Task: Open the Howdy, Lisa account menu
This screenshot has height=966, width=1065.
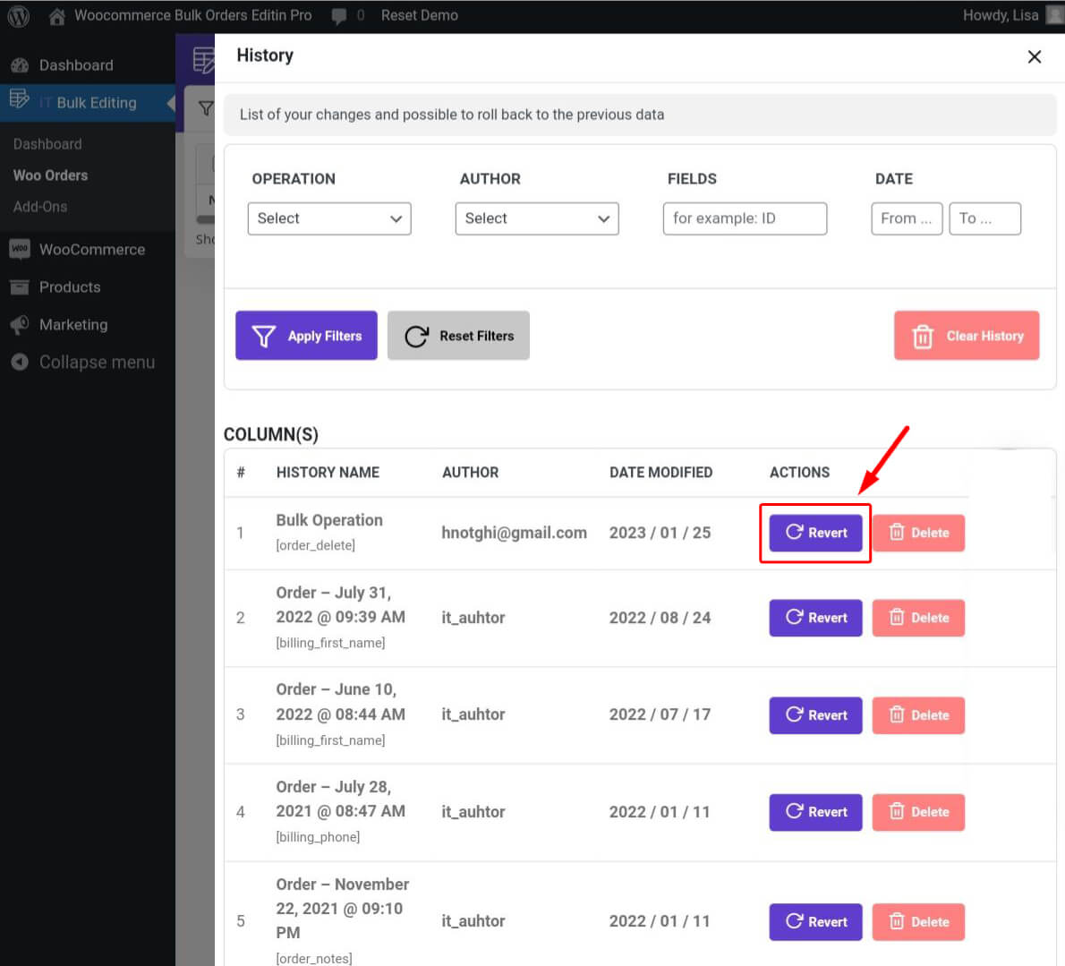Action: pyautogui.click(x=1001, y=15)
